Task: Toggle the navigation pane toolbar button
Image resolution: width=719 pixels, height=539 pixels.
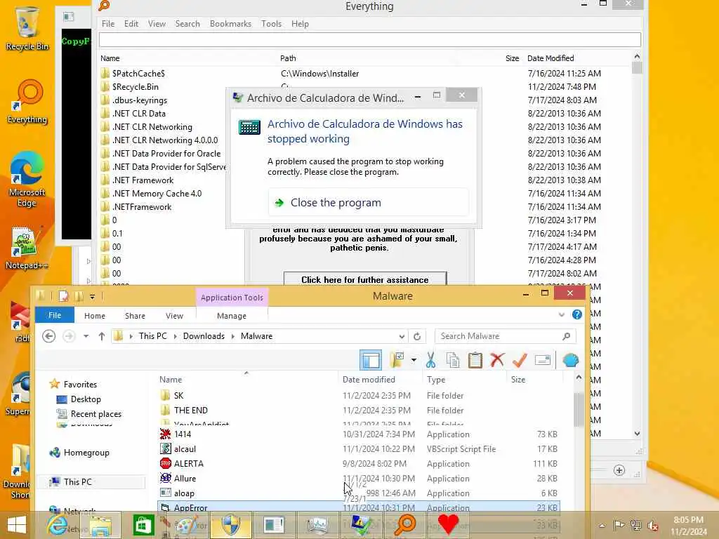Action: [371, 360]
